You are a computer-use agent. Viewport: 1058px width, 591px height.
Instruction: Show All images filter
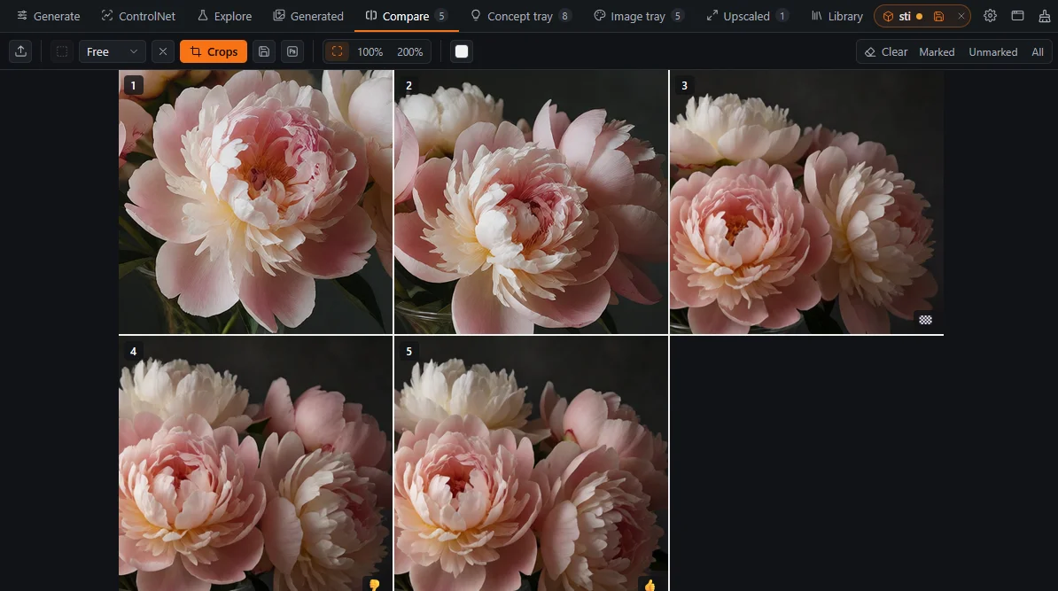(1037, 52)
